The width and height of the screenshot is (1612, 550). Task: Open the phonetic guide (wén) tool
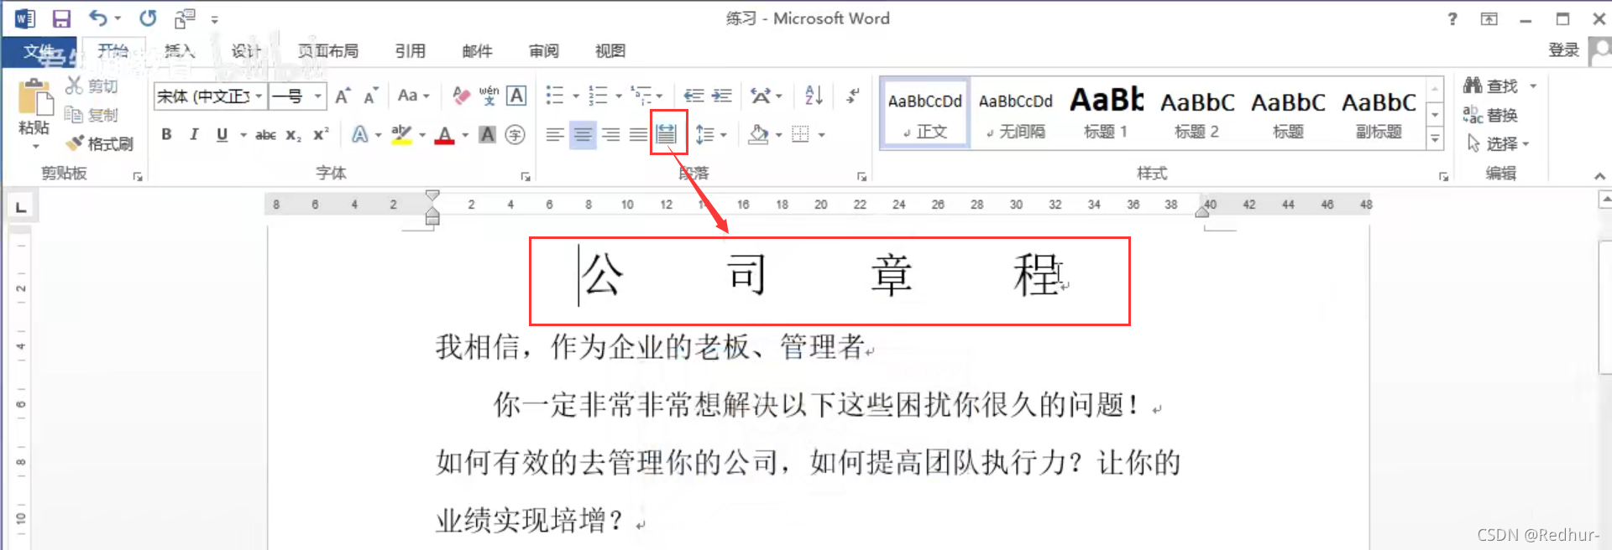(489, 96)
